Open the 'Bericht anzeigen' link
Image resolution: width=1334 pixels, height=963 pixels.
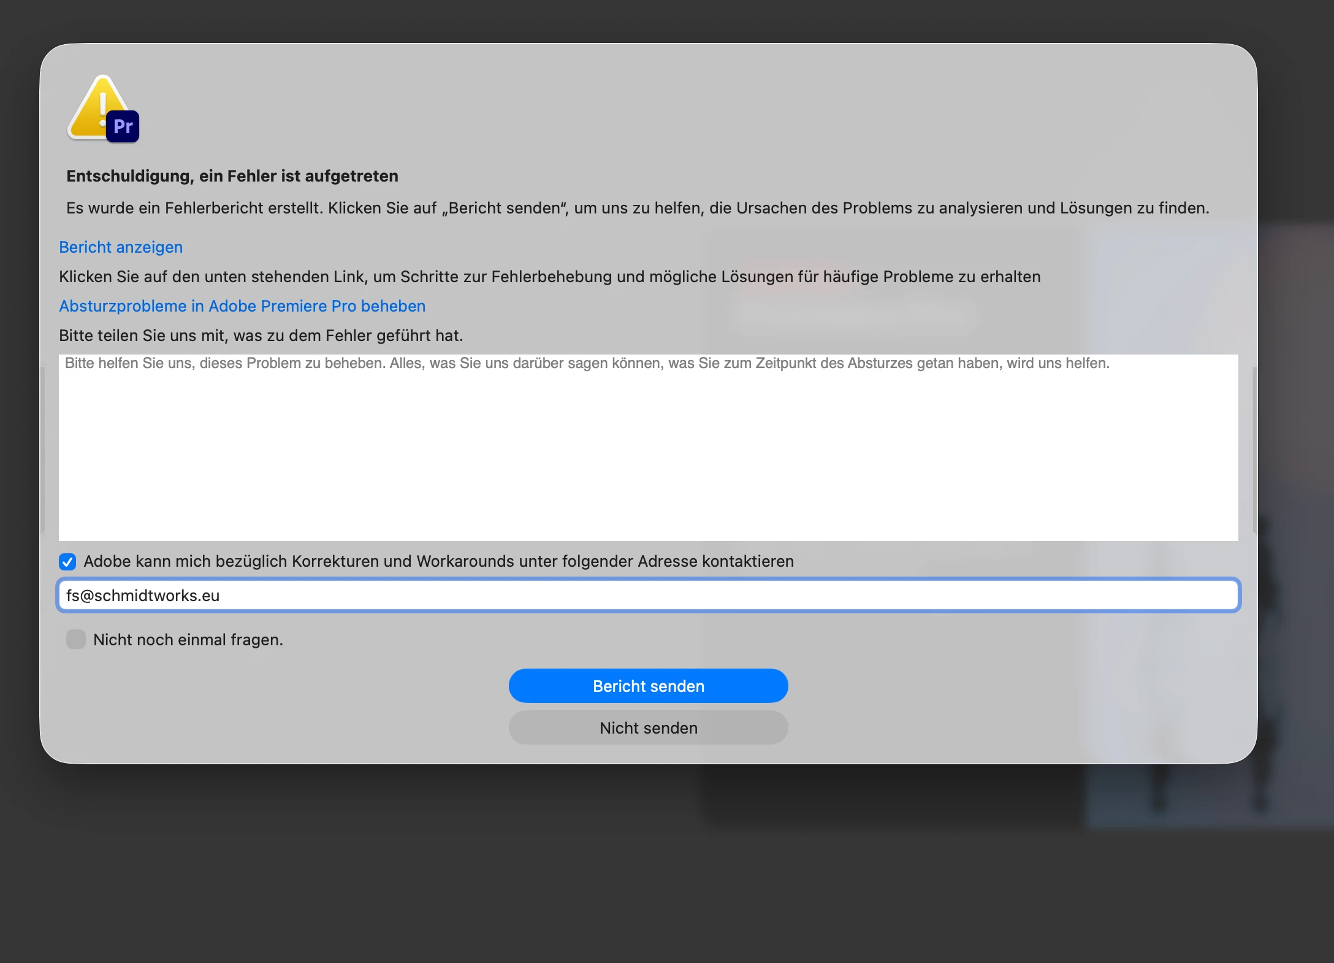[x=121, y=247]
